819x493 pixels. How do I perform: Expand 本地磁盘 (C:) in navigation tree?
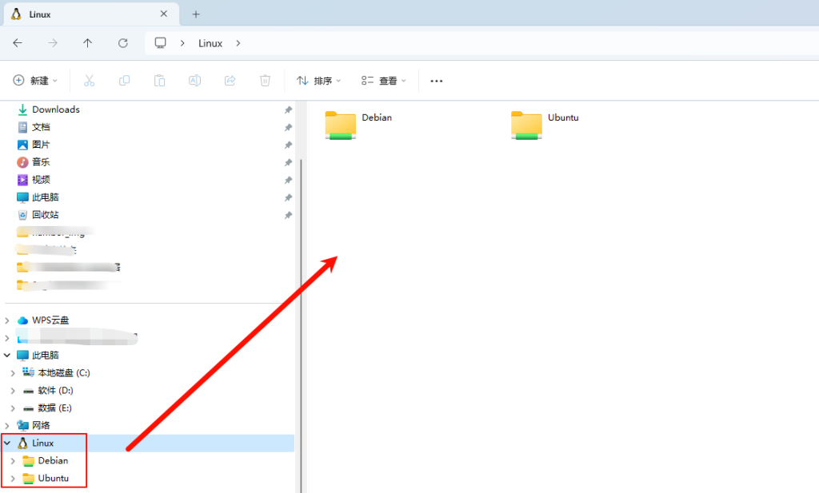[12, 373]
